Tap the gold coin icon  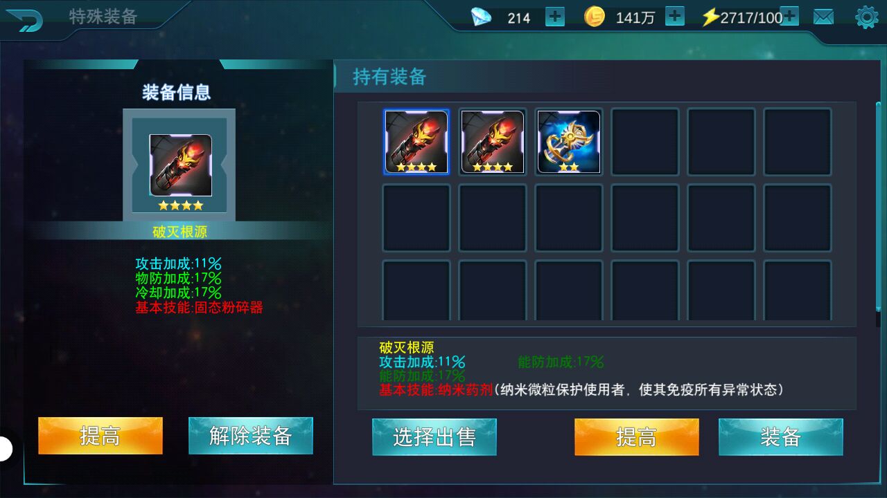tap(595, 17)
